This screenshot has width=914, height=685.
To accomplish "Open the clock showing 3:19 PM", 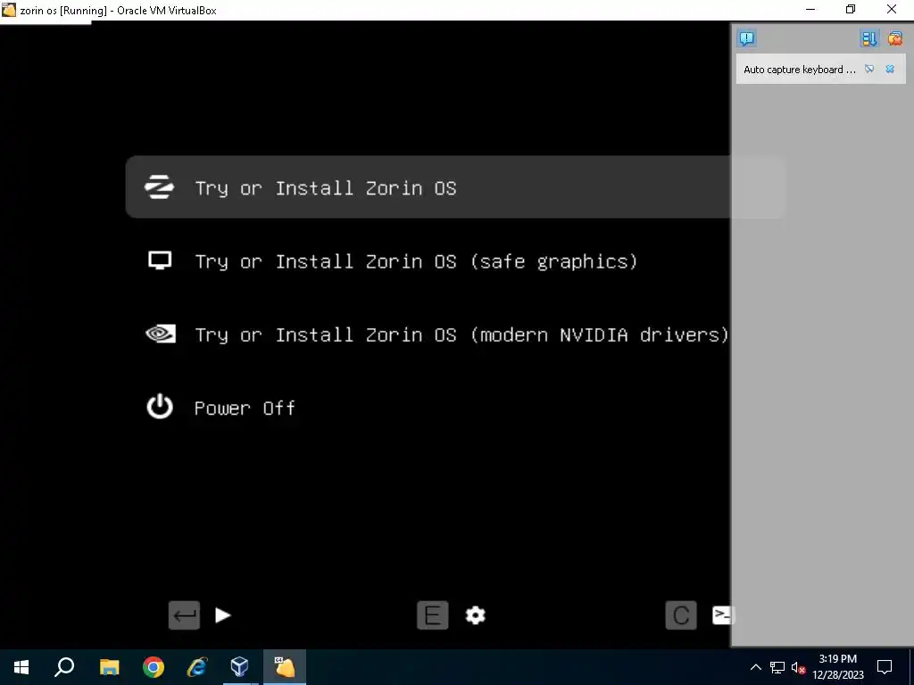I will pos(837,667).
